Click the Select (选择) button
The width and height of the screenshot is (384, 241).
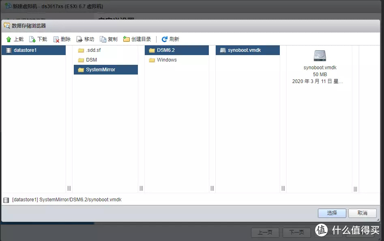coord(332,213)
